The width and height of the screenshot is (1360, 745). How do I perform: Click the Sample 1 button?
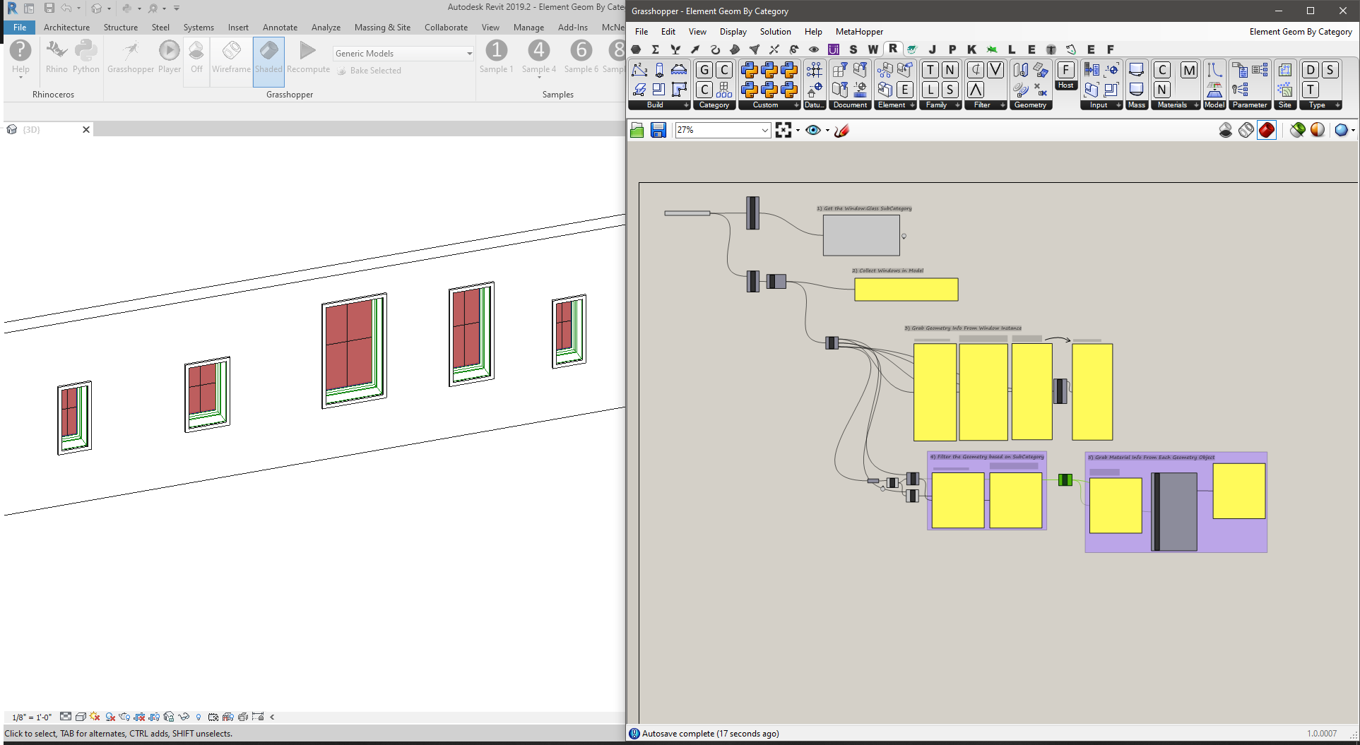tap(496, 56)
